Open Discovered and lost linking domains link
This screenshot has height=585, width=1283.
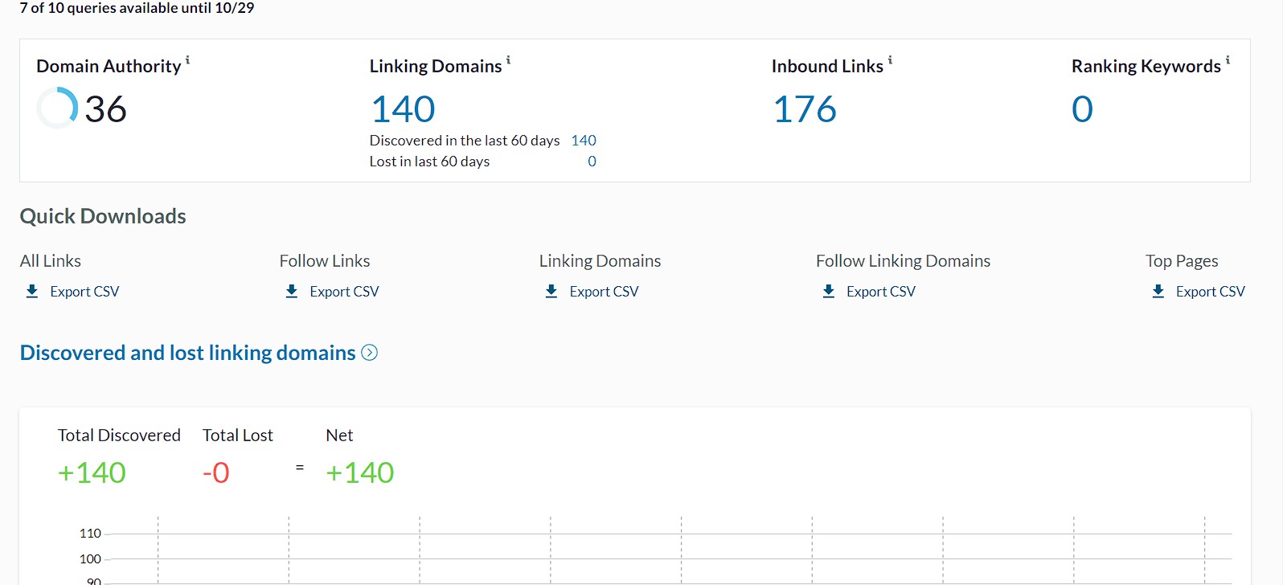tap(187, 353)
